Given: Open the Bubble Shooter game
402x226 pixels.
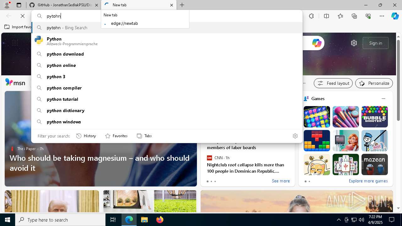Looking at the screenshot, I should coord(375,117).
